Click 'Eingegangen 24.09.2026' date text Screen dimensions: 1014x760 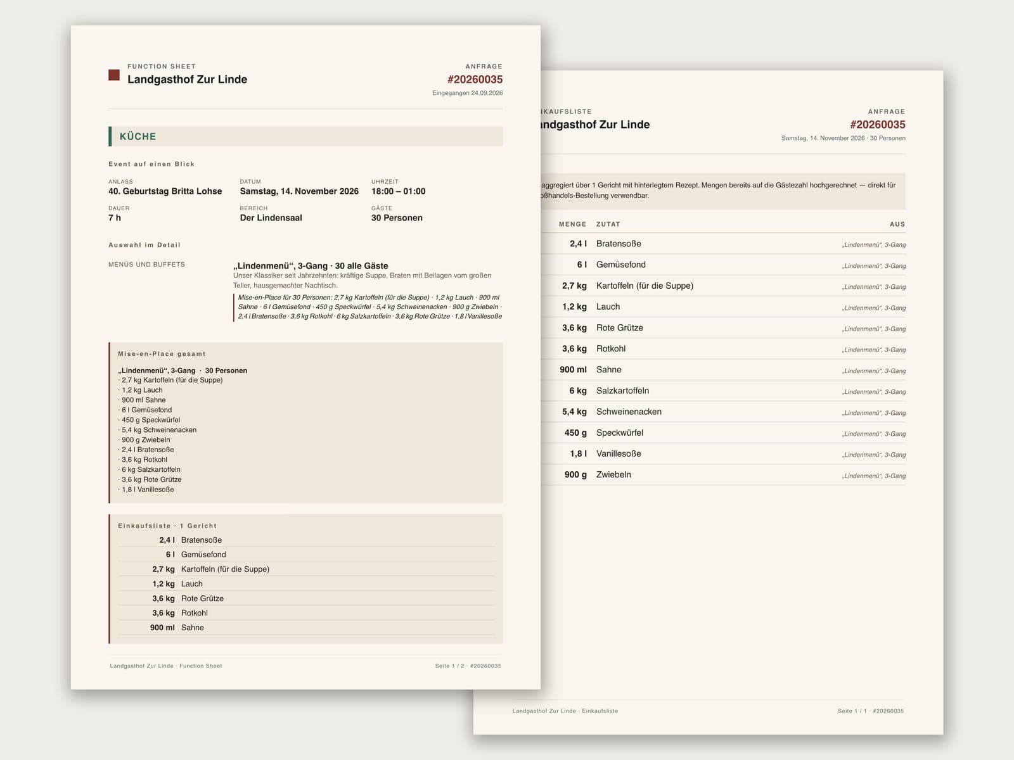[468, 93]
